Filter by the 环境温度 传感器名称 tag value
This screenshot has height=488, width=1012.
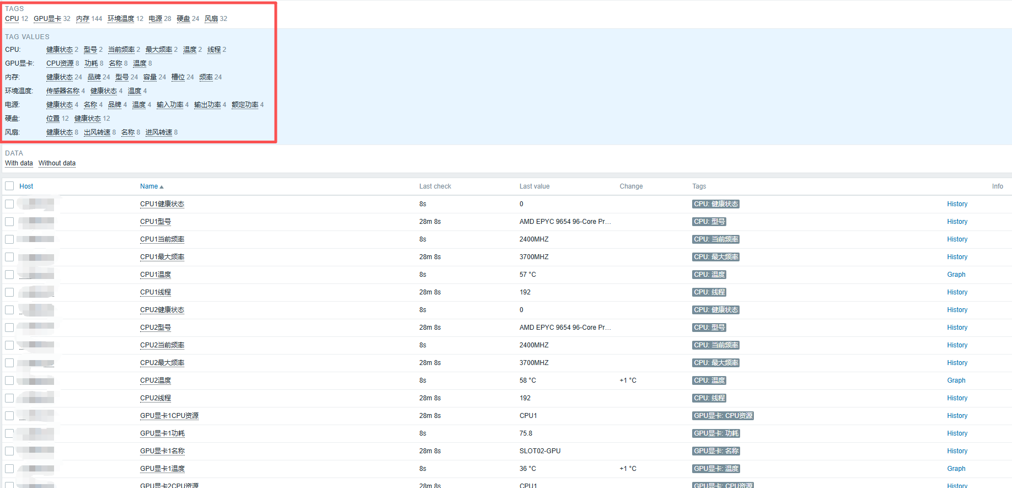coord(63,91)
